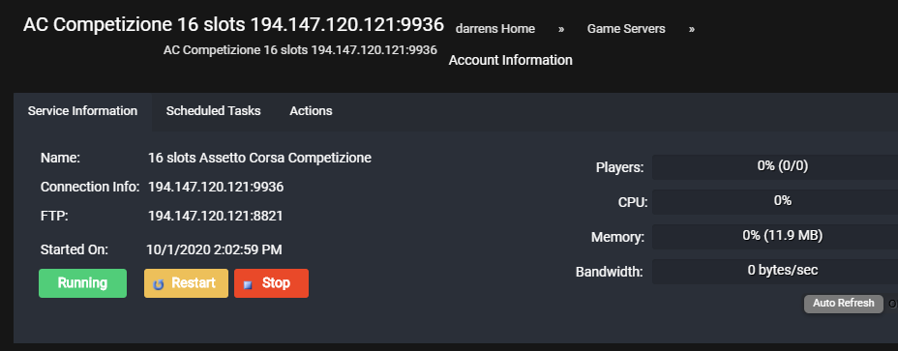The image size is (898, 351).
Task: Toggle the Auto Refresh switch
Action: (x=844, y=304)
